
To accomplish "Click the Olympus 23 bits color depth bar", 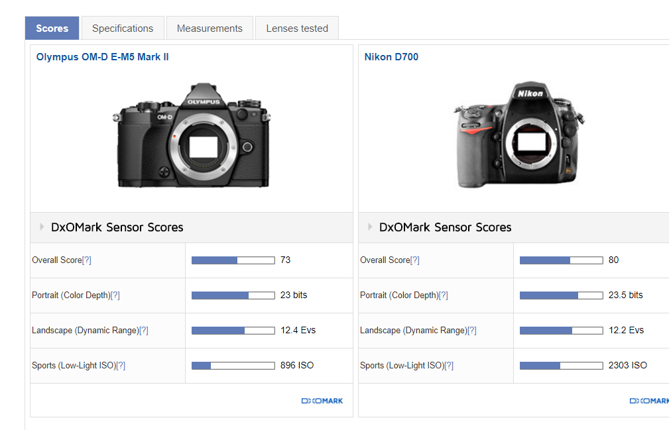I will pos(233,296).
